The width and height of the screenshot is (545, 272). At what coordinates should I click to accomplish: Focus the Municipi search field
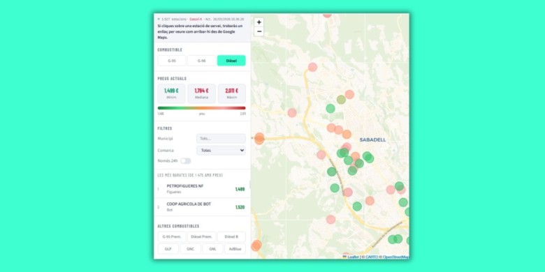(221, 138)
